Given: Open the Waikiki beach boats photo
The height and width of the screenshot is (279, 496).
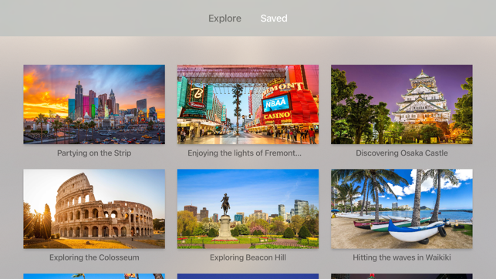Looking at the screenshot, I should 402,209.
